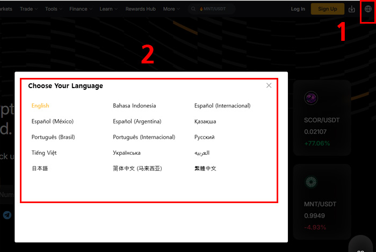
Task: Select Español (Argentina) language
Action: (137, 121)
